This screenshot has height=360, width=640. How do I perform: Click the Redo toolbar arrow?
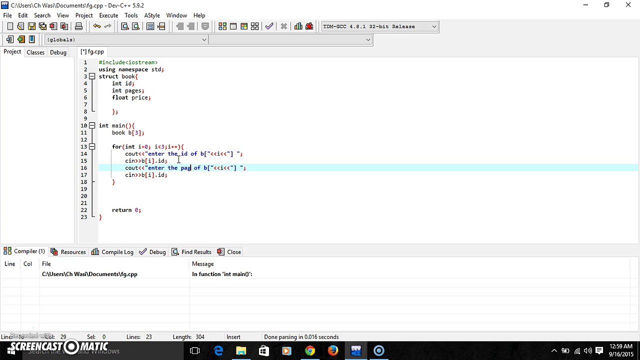107,26
